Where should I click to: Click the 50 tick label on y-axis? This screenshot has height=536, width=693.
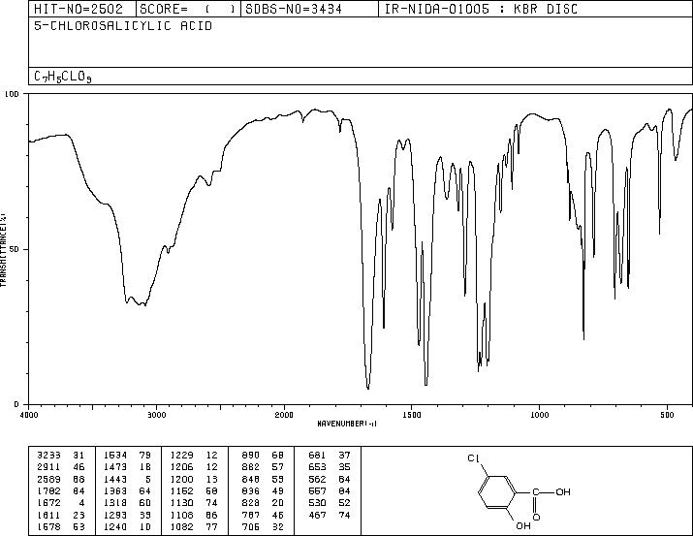[x=15, y=249]
